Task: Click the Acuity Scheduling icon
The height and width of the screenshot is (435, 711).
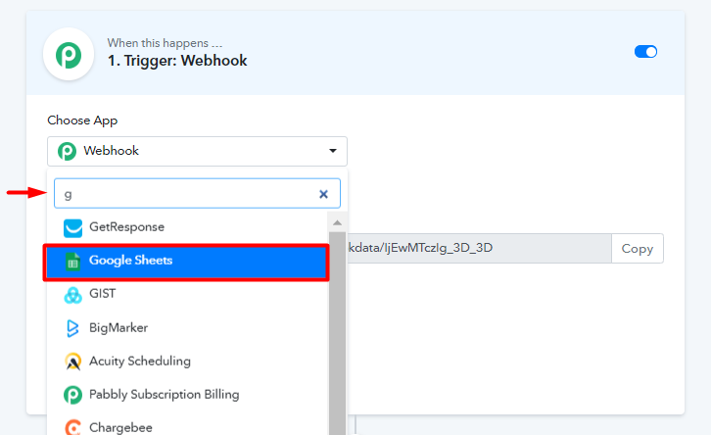Action: pyautogui.click(x=73, y=362)
